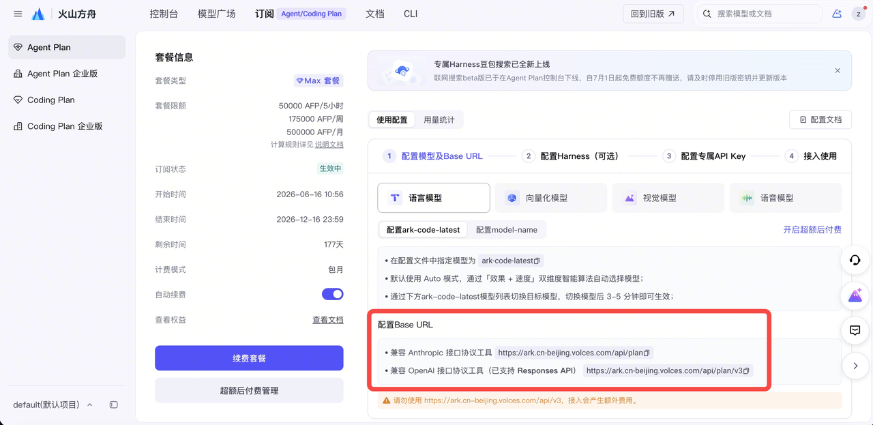This screenshot has height=425, width=873.
Task: Open the feedback message icon
Action: coord(855,330)
